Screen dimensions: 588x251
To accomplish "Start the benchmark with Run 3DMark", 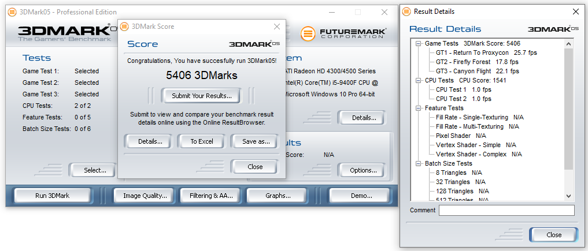I will [52, 196].
